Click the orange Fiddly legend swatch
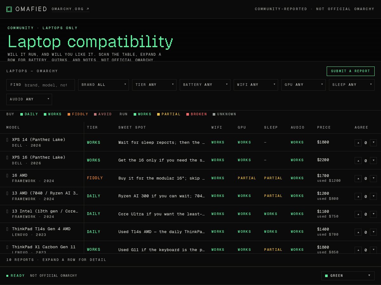 click(x=69, y=114)
